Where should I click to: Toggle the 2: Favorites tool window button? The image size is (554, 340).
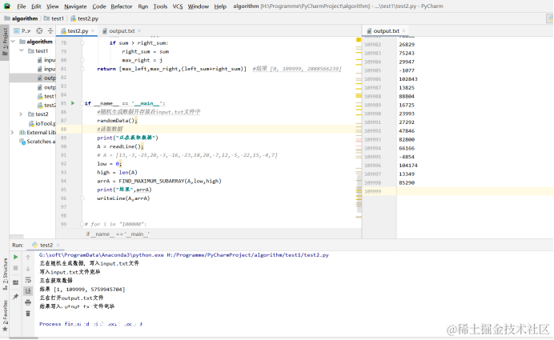pos(5,312)
